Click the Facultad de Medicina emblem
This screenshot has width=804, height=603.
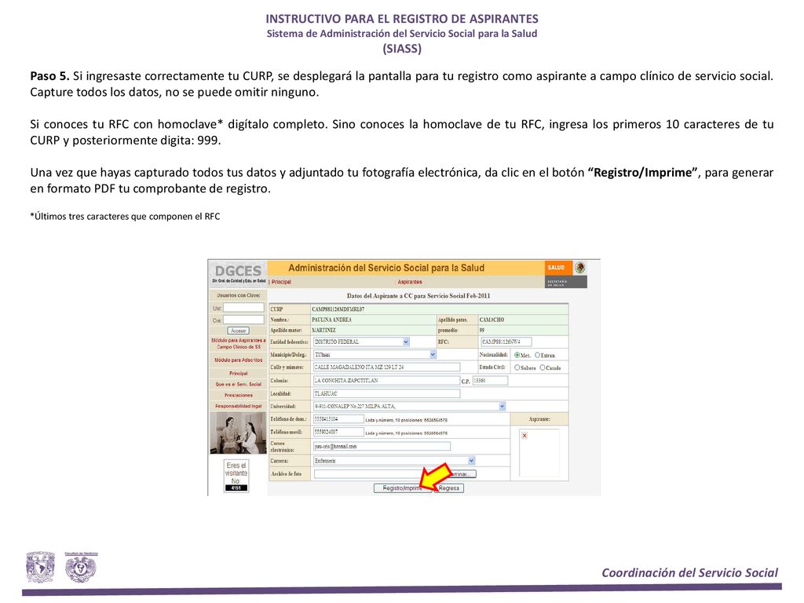pos(81,567)
